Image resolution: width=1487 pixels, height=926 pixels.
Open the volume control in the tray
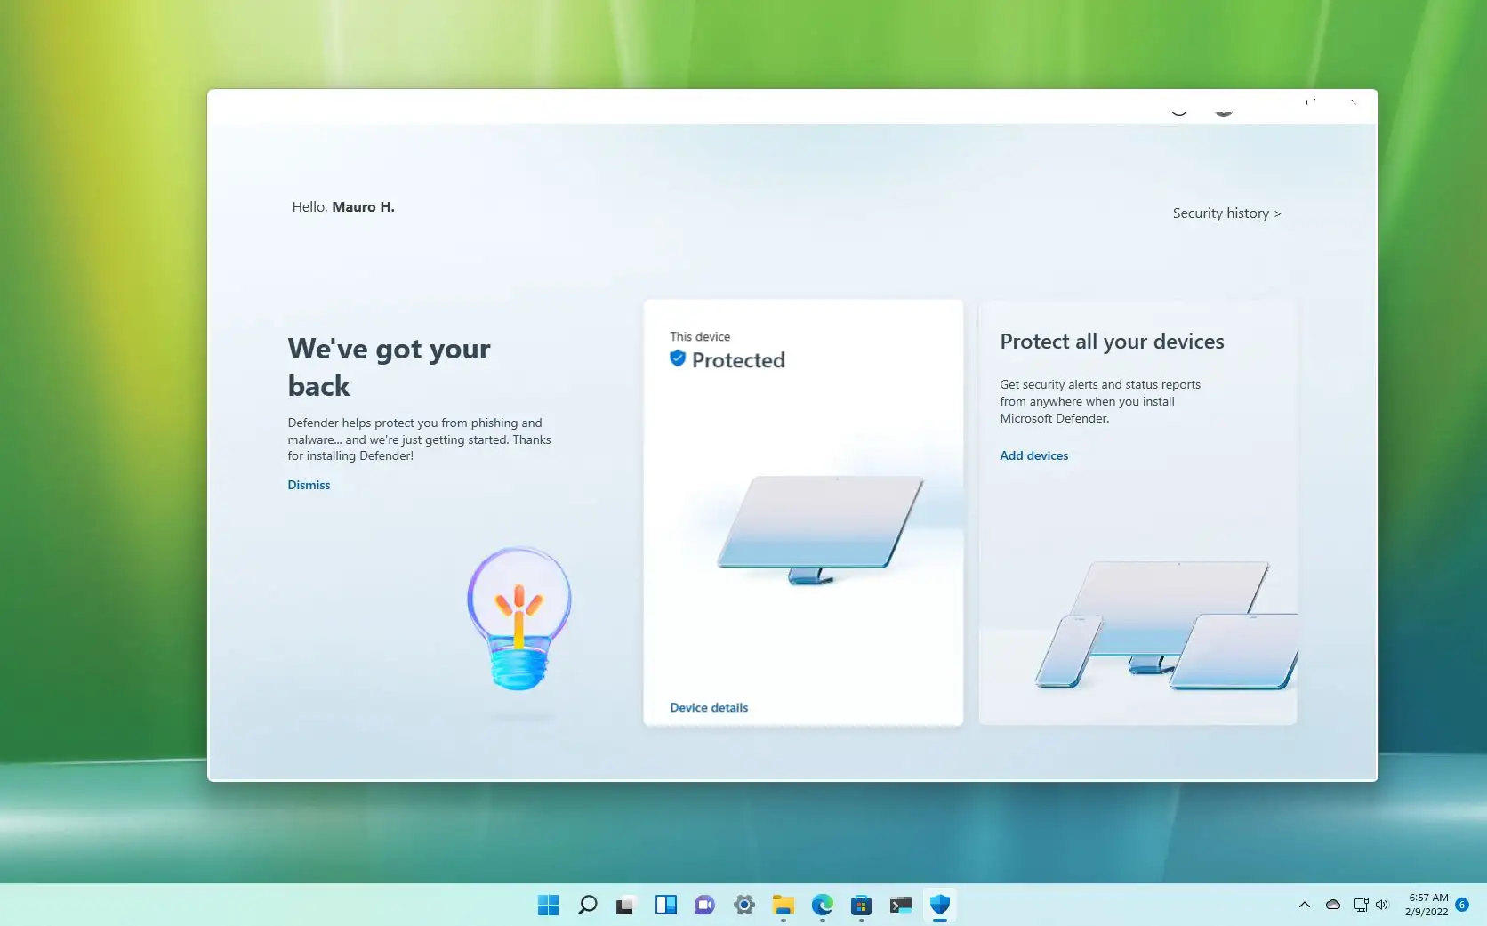[1381, 905]
